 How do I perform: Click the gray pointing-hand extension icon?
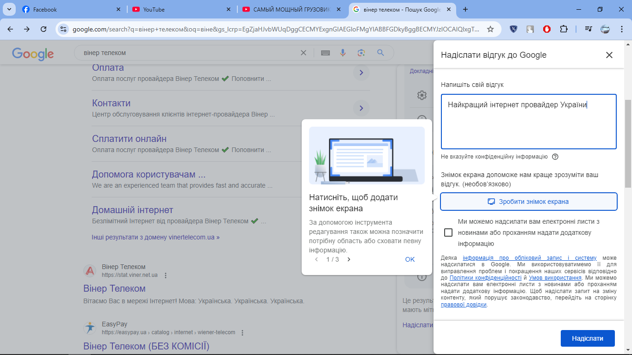[530, 29]
